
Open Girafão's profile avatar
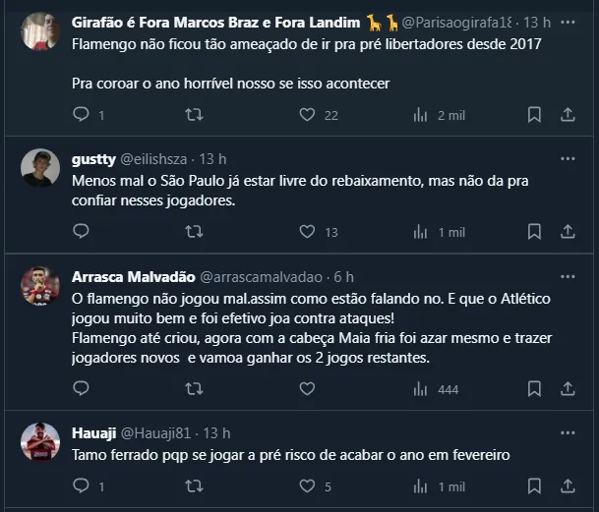(x=40, y=31)
